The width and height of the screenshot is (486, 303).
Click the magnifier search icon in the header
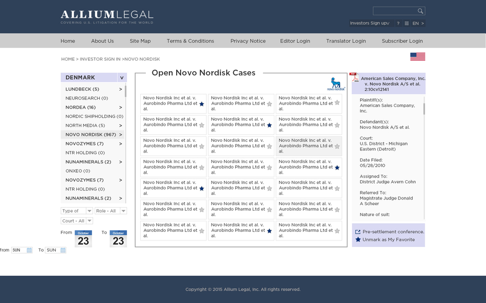(x=420, y=11)
